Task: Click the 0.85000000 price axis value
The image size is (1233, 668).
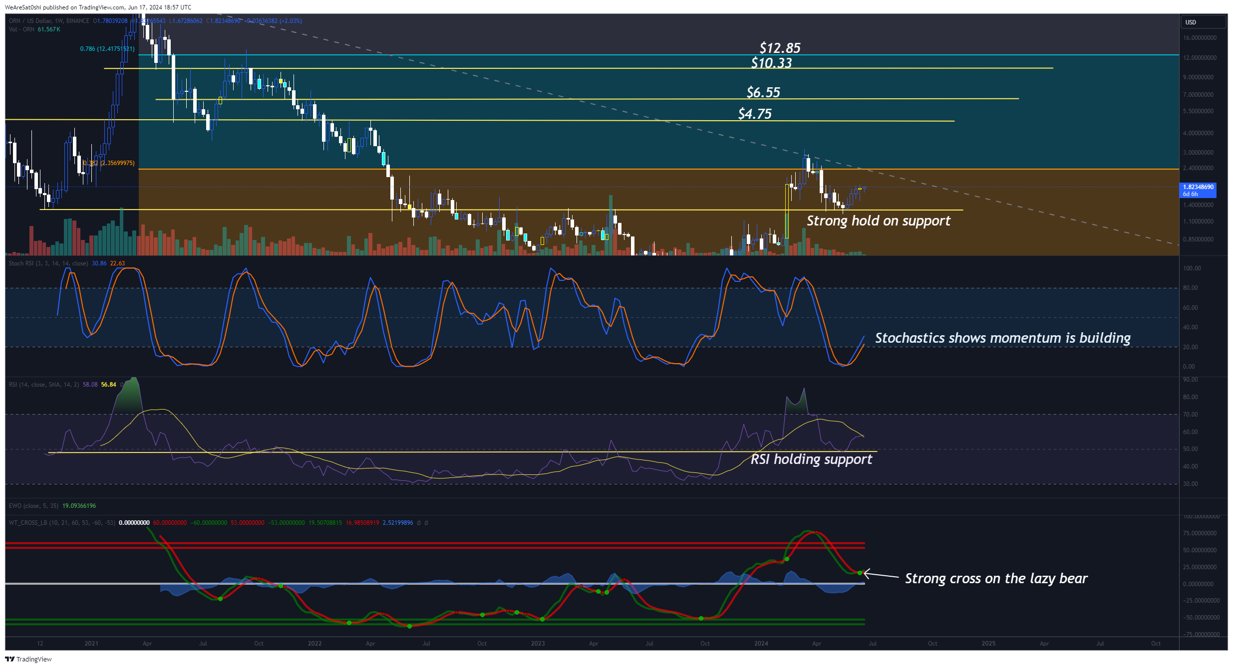Action: (1198, 239)
